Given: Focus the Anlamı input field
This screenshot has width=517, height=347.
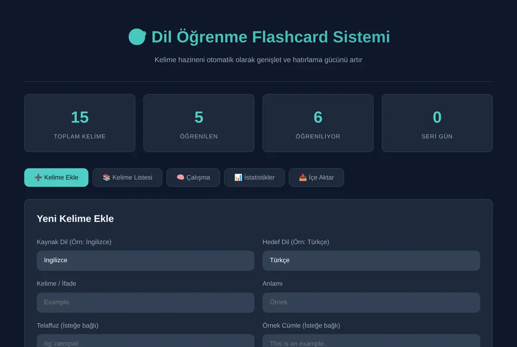Looking at the screenshot, I should (x=371, y=302).
